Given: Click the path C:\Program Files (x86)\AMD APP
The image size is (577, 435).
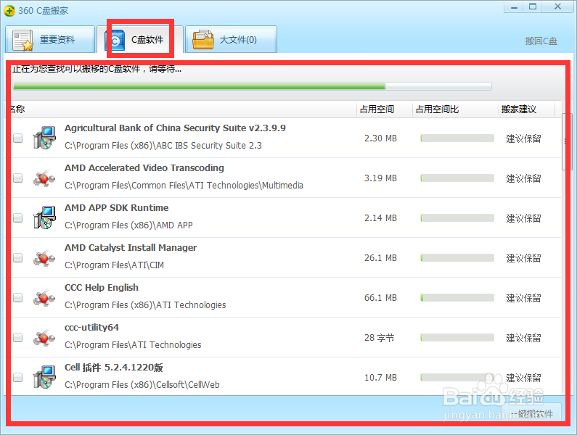Looking at the screenshot, I should tap(128, 225).
